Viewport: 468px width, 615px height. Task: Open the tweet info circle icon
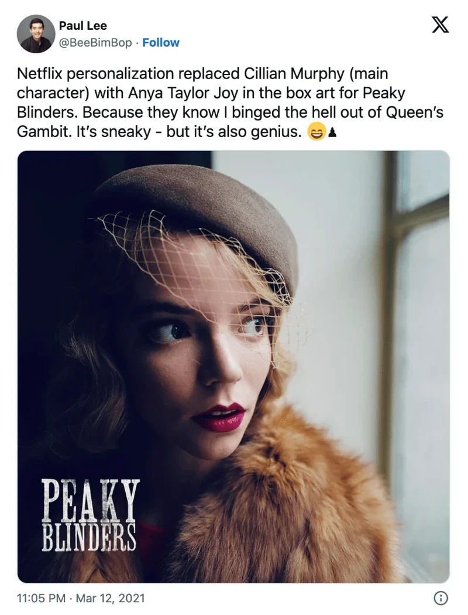[441, 598]
